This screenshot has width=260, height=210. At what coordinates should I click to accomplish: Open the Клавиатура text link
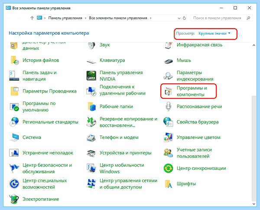pos(112,60)
